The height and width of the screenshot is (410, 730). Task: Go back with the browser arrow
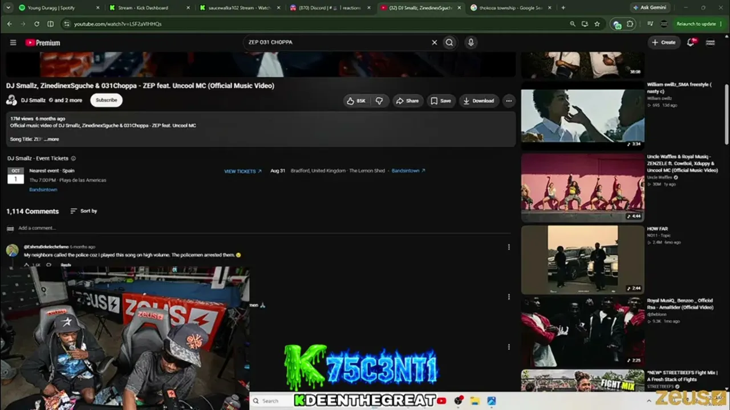click(10, 24)
